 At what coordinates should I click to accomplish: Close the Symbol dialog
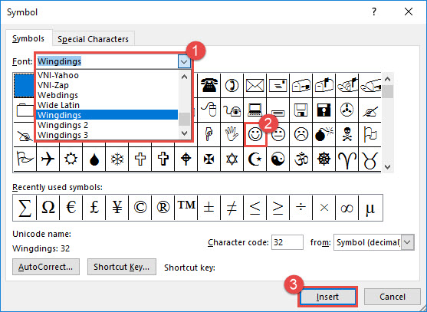pyautogui.click(x=408, y=11)
